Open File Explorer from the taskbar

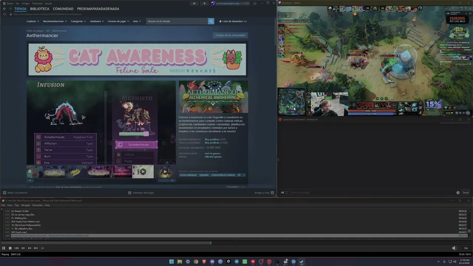coord(180,262)
